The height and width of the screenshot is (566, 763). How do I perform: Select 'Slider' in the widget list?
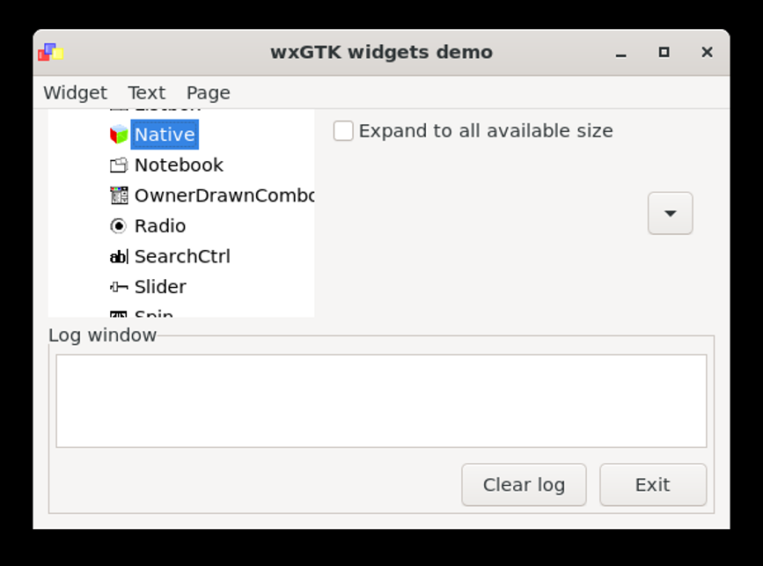(161, 286)
